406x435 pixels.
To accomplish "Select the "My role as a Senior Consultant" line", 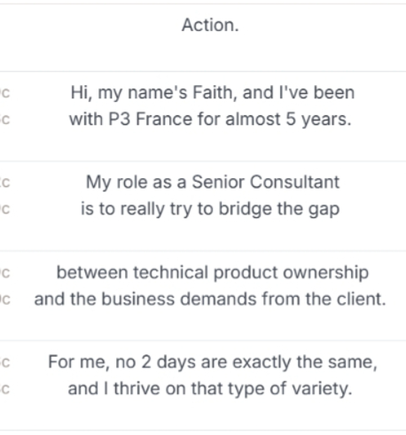I will tap(213, 182).
